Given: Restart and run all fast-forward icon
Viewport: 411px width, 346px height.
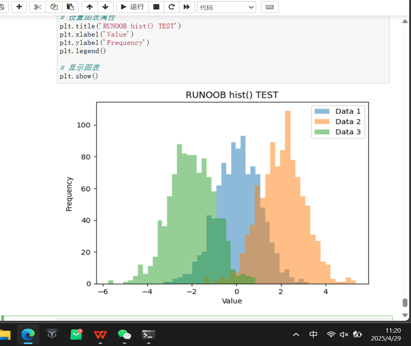Looking at the screenshot, I should (x=187, y=7).
